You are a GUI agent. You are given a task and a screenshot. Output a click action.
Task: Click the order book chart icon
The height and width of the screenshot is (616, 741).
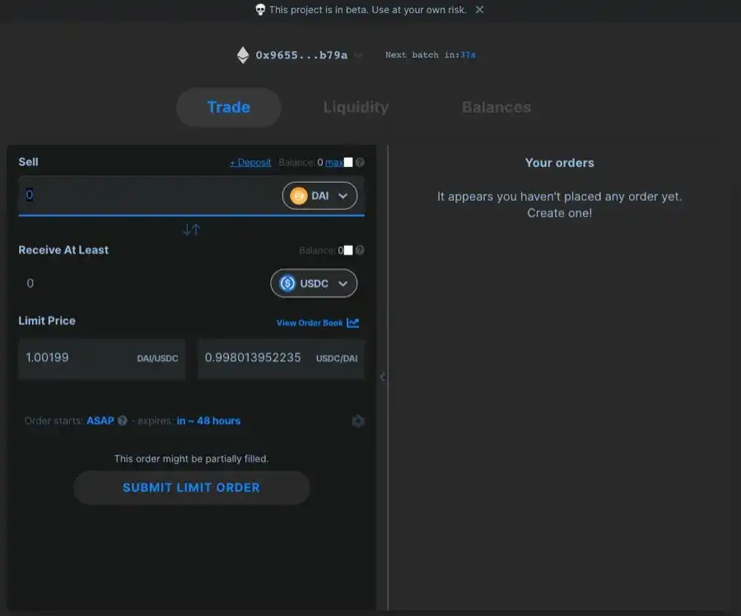point(353,323)
